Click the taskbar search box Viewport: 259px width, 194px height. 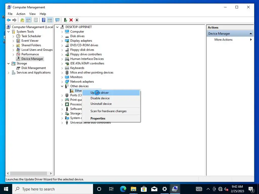click(x=53, y=189)
